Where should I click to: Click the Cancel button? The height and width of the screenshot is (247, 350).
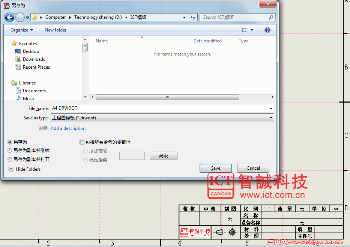pos(253,168)
